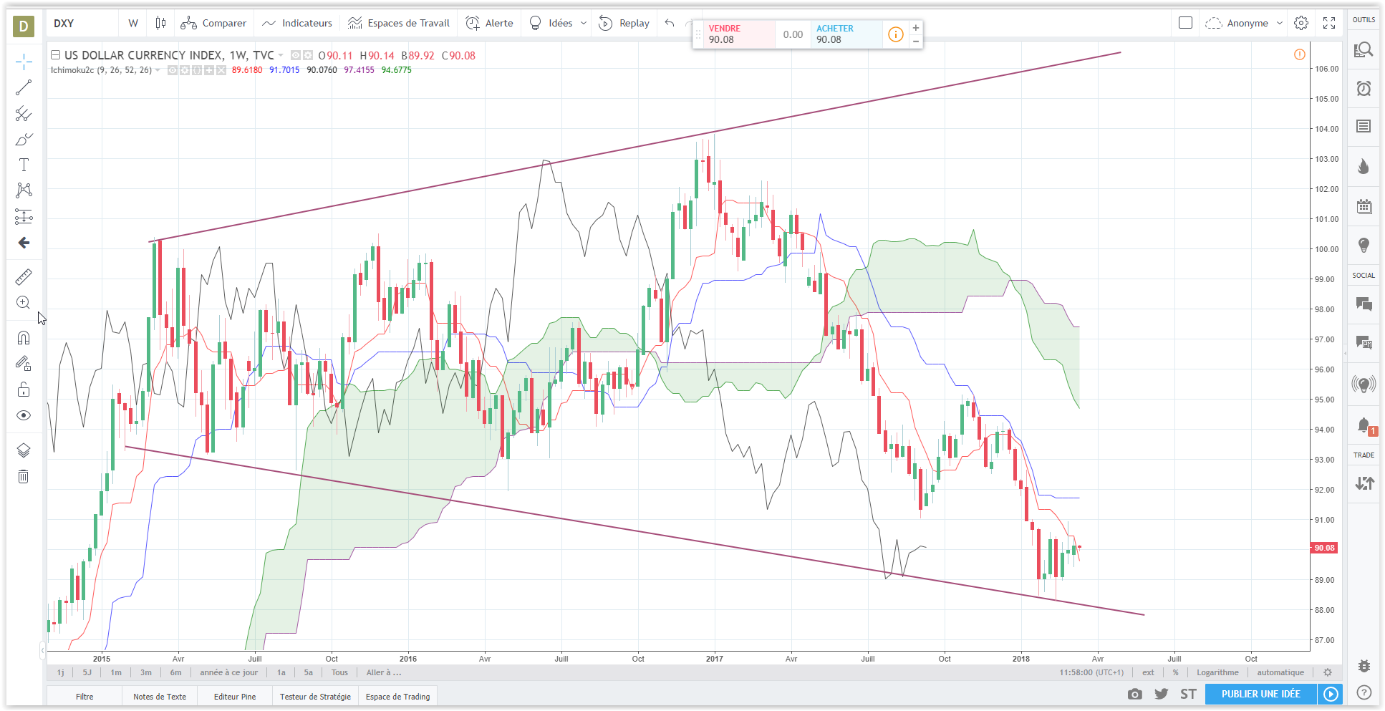Expand the Idées dropdown arrow
1385x711 pixels.
(584, 23)
